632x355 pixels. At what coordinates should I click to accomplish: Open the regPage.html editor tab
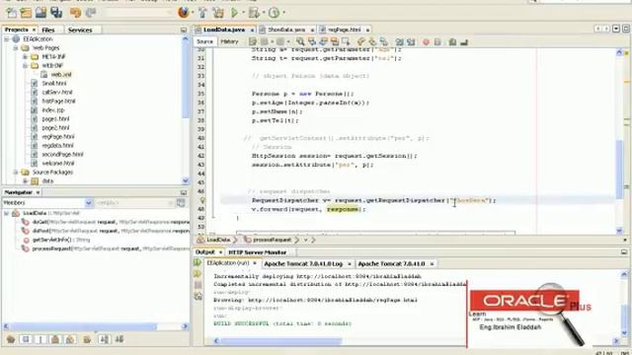coord(345,30)
